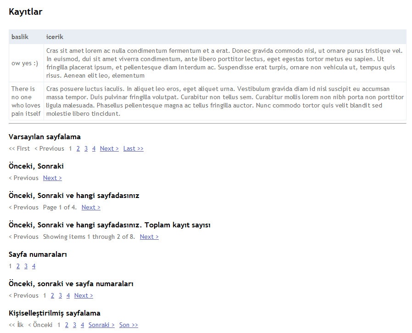
Task: Click "Next >" beside "Showing items 1 through 2 of 8."
Action: [149, 237]
